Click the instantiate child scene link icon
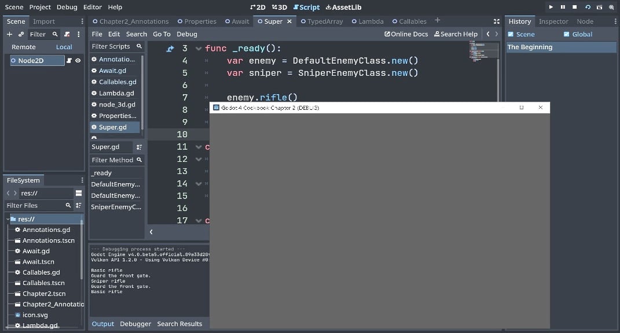The height and width of the screenshot is (333, 620). [x=21, y=34]
